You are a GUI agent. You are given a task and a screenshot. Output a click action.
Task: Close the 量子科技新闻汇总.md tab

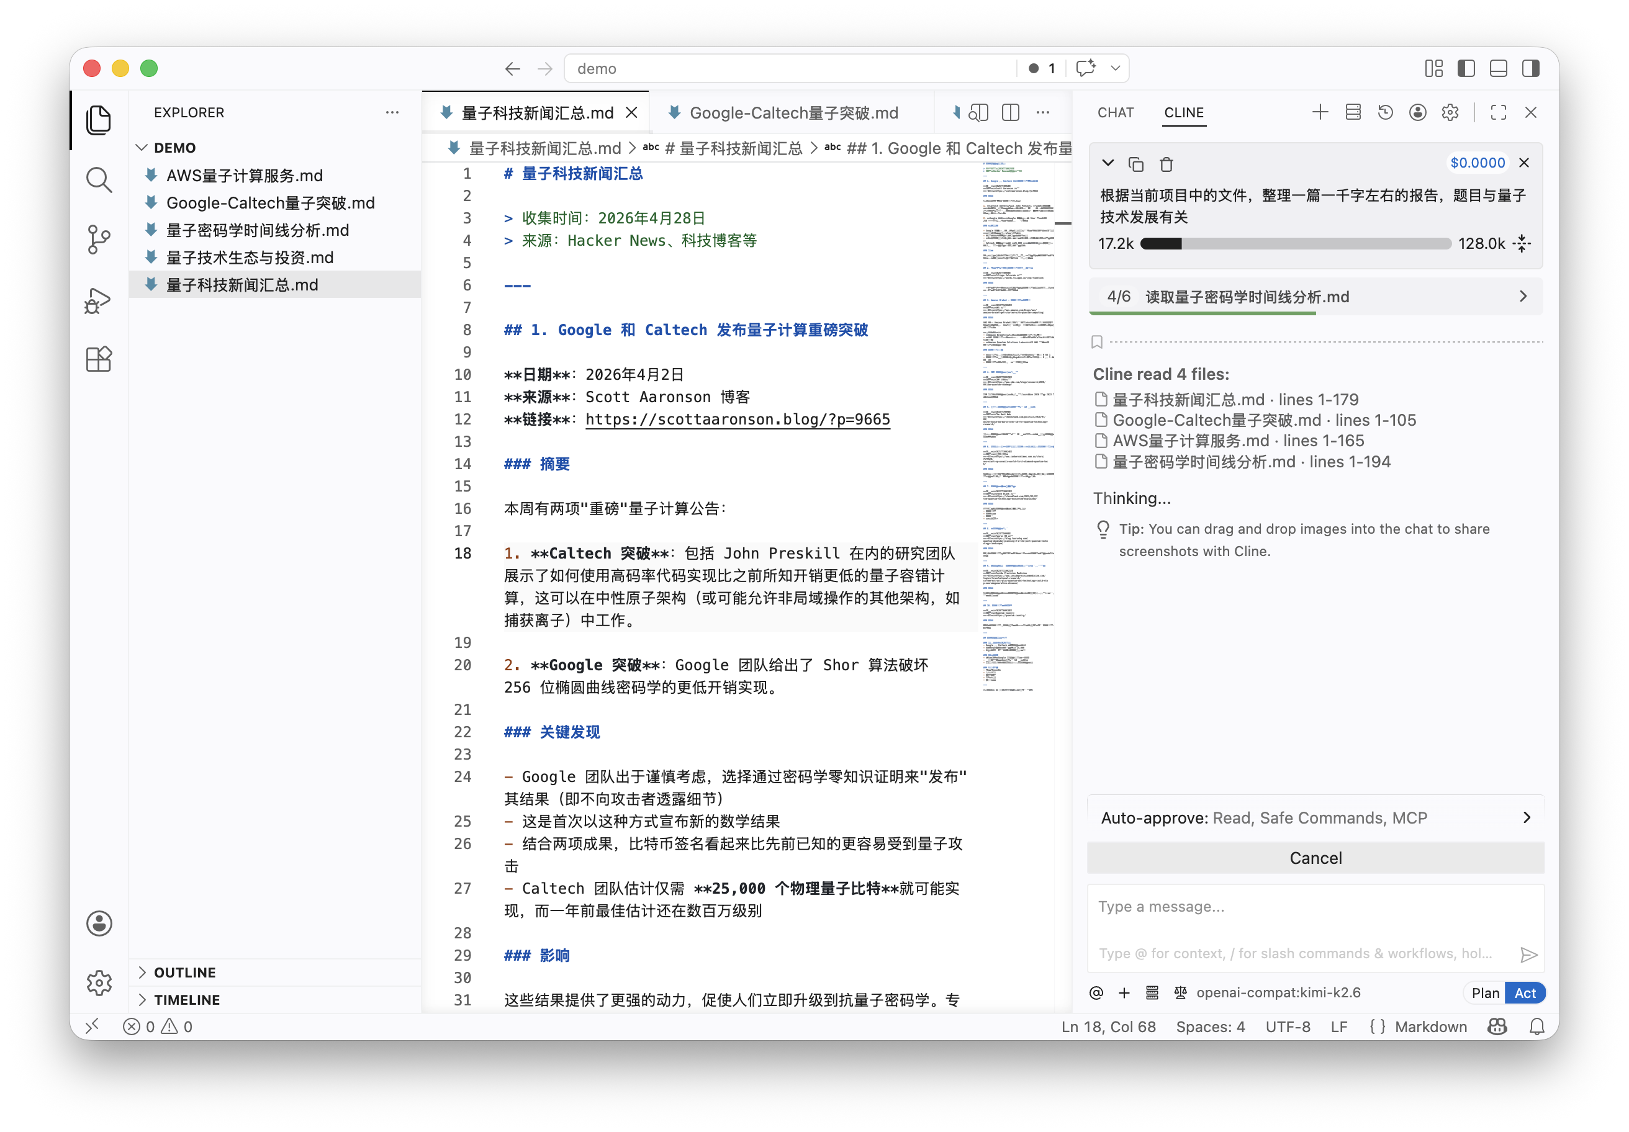click(x=631, y=112)
